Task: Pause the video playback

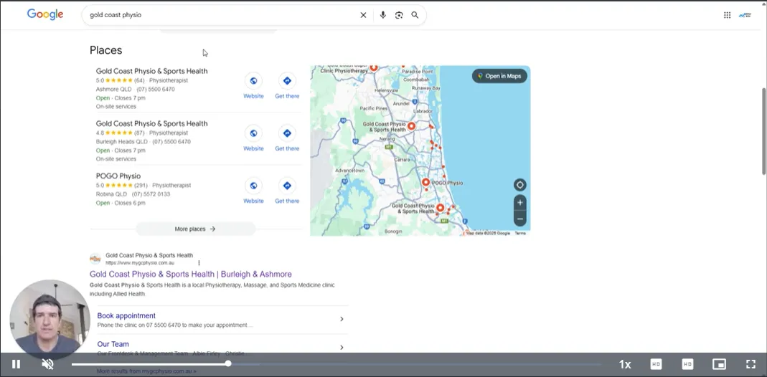Action: (x=16, y=364)
